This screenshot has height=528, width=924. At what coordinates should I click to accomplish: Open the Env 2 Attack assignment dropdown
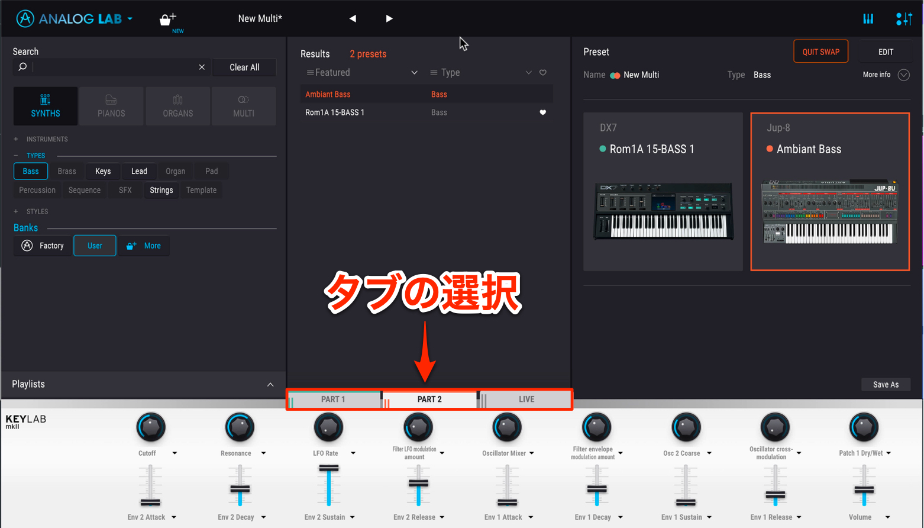[x=174, y=517]
